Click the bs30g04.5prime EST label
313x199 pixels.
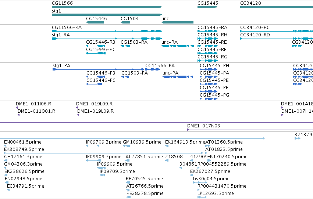tap(211, 179)
